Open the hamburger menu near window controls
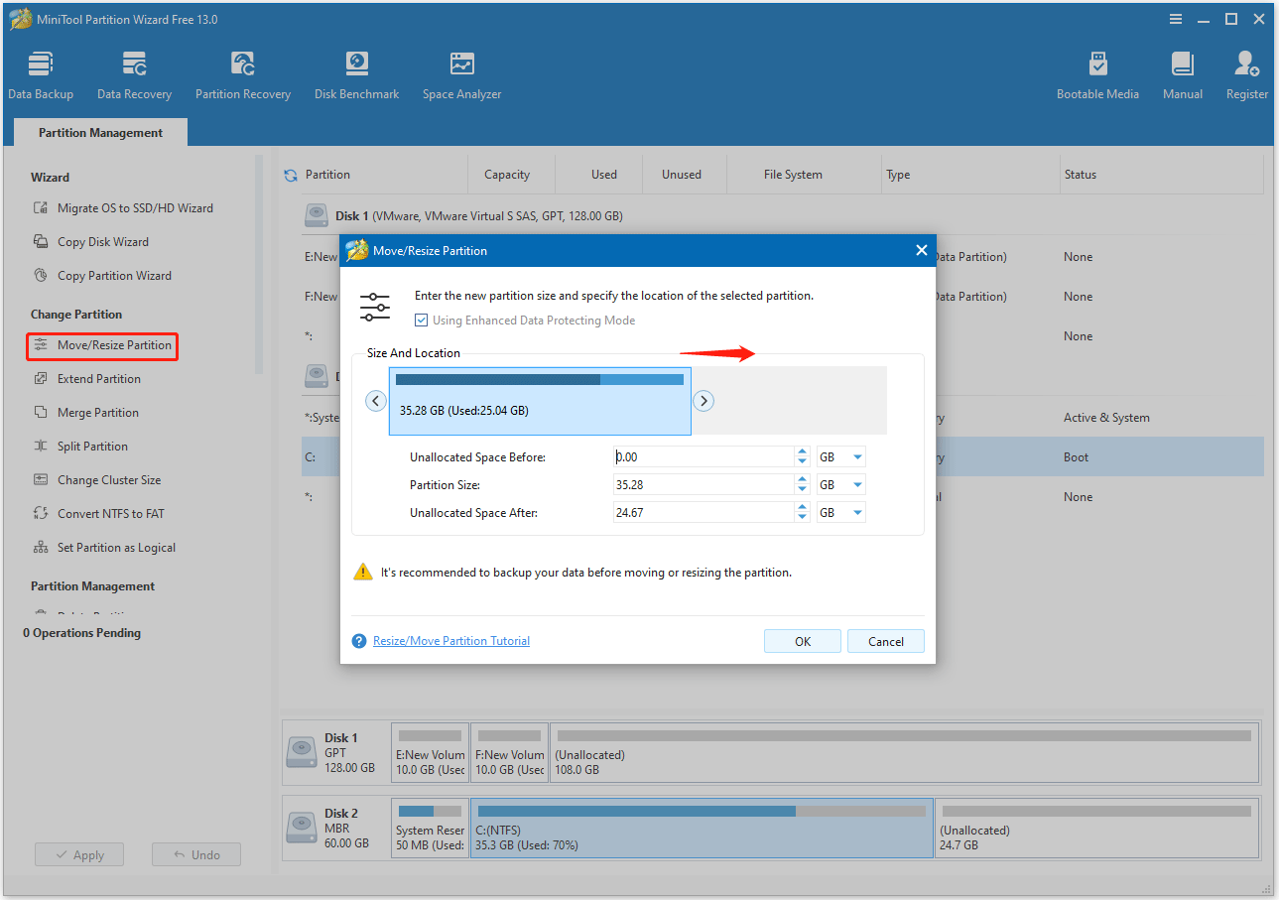Viewport: 1279px width, 900px height. pyautogui.click(x=1176, y=18)
